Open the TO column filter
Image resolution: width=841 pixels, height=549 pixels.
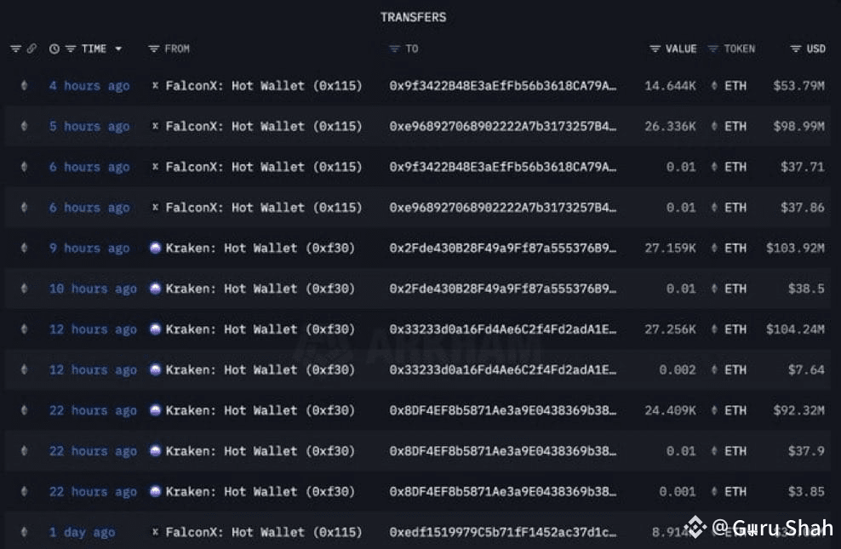tap(394, 49)
